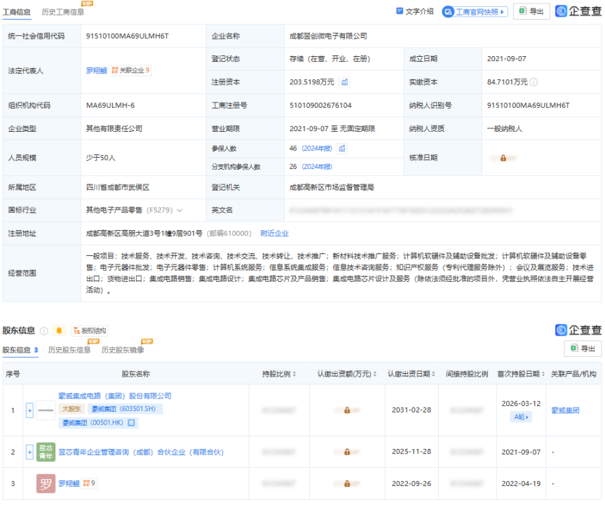Click company name 成都翌创微电子有限公司
605x505 pixels.
(x=328, y=36)
